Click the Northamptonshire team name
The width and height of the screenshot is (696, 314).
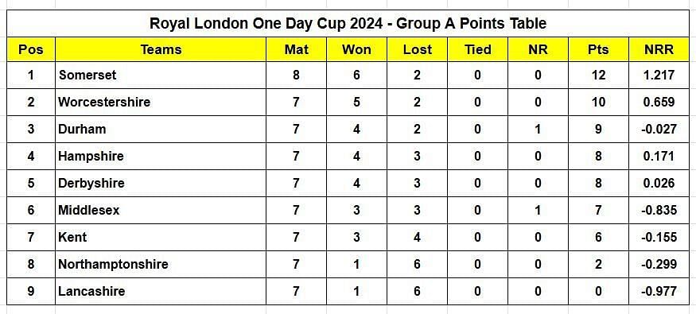coord(113,265)
